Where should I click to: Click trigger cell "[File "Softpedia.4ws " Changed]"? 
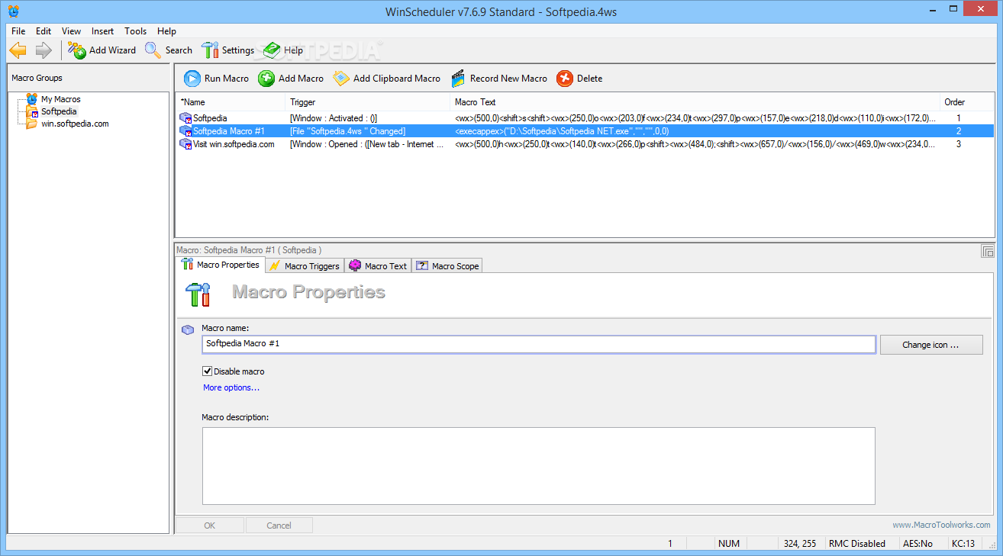pos(347,131)
